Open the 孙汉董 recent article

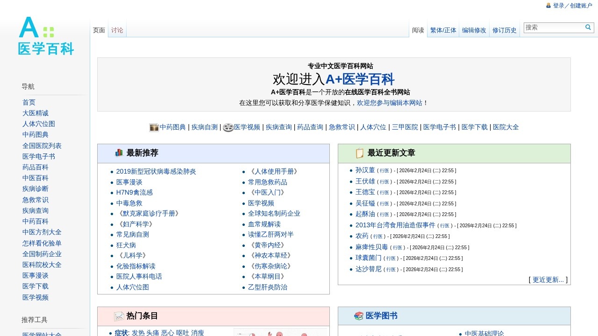coord(365,170)
